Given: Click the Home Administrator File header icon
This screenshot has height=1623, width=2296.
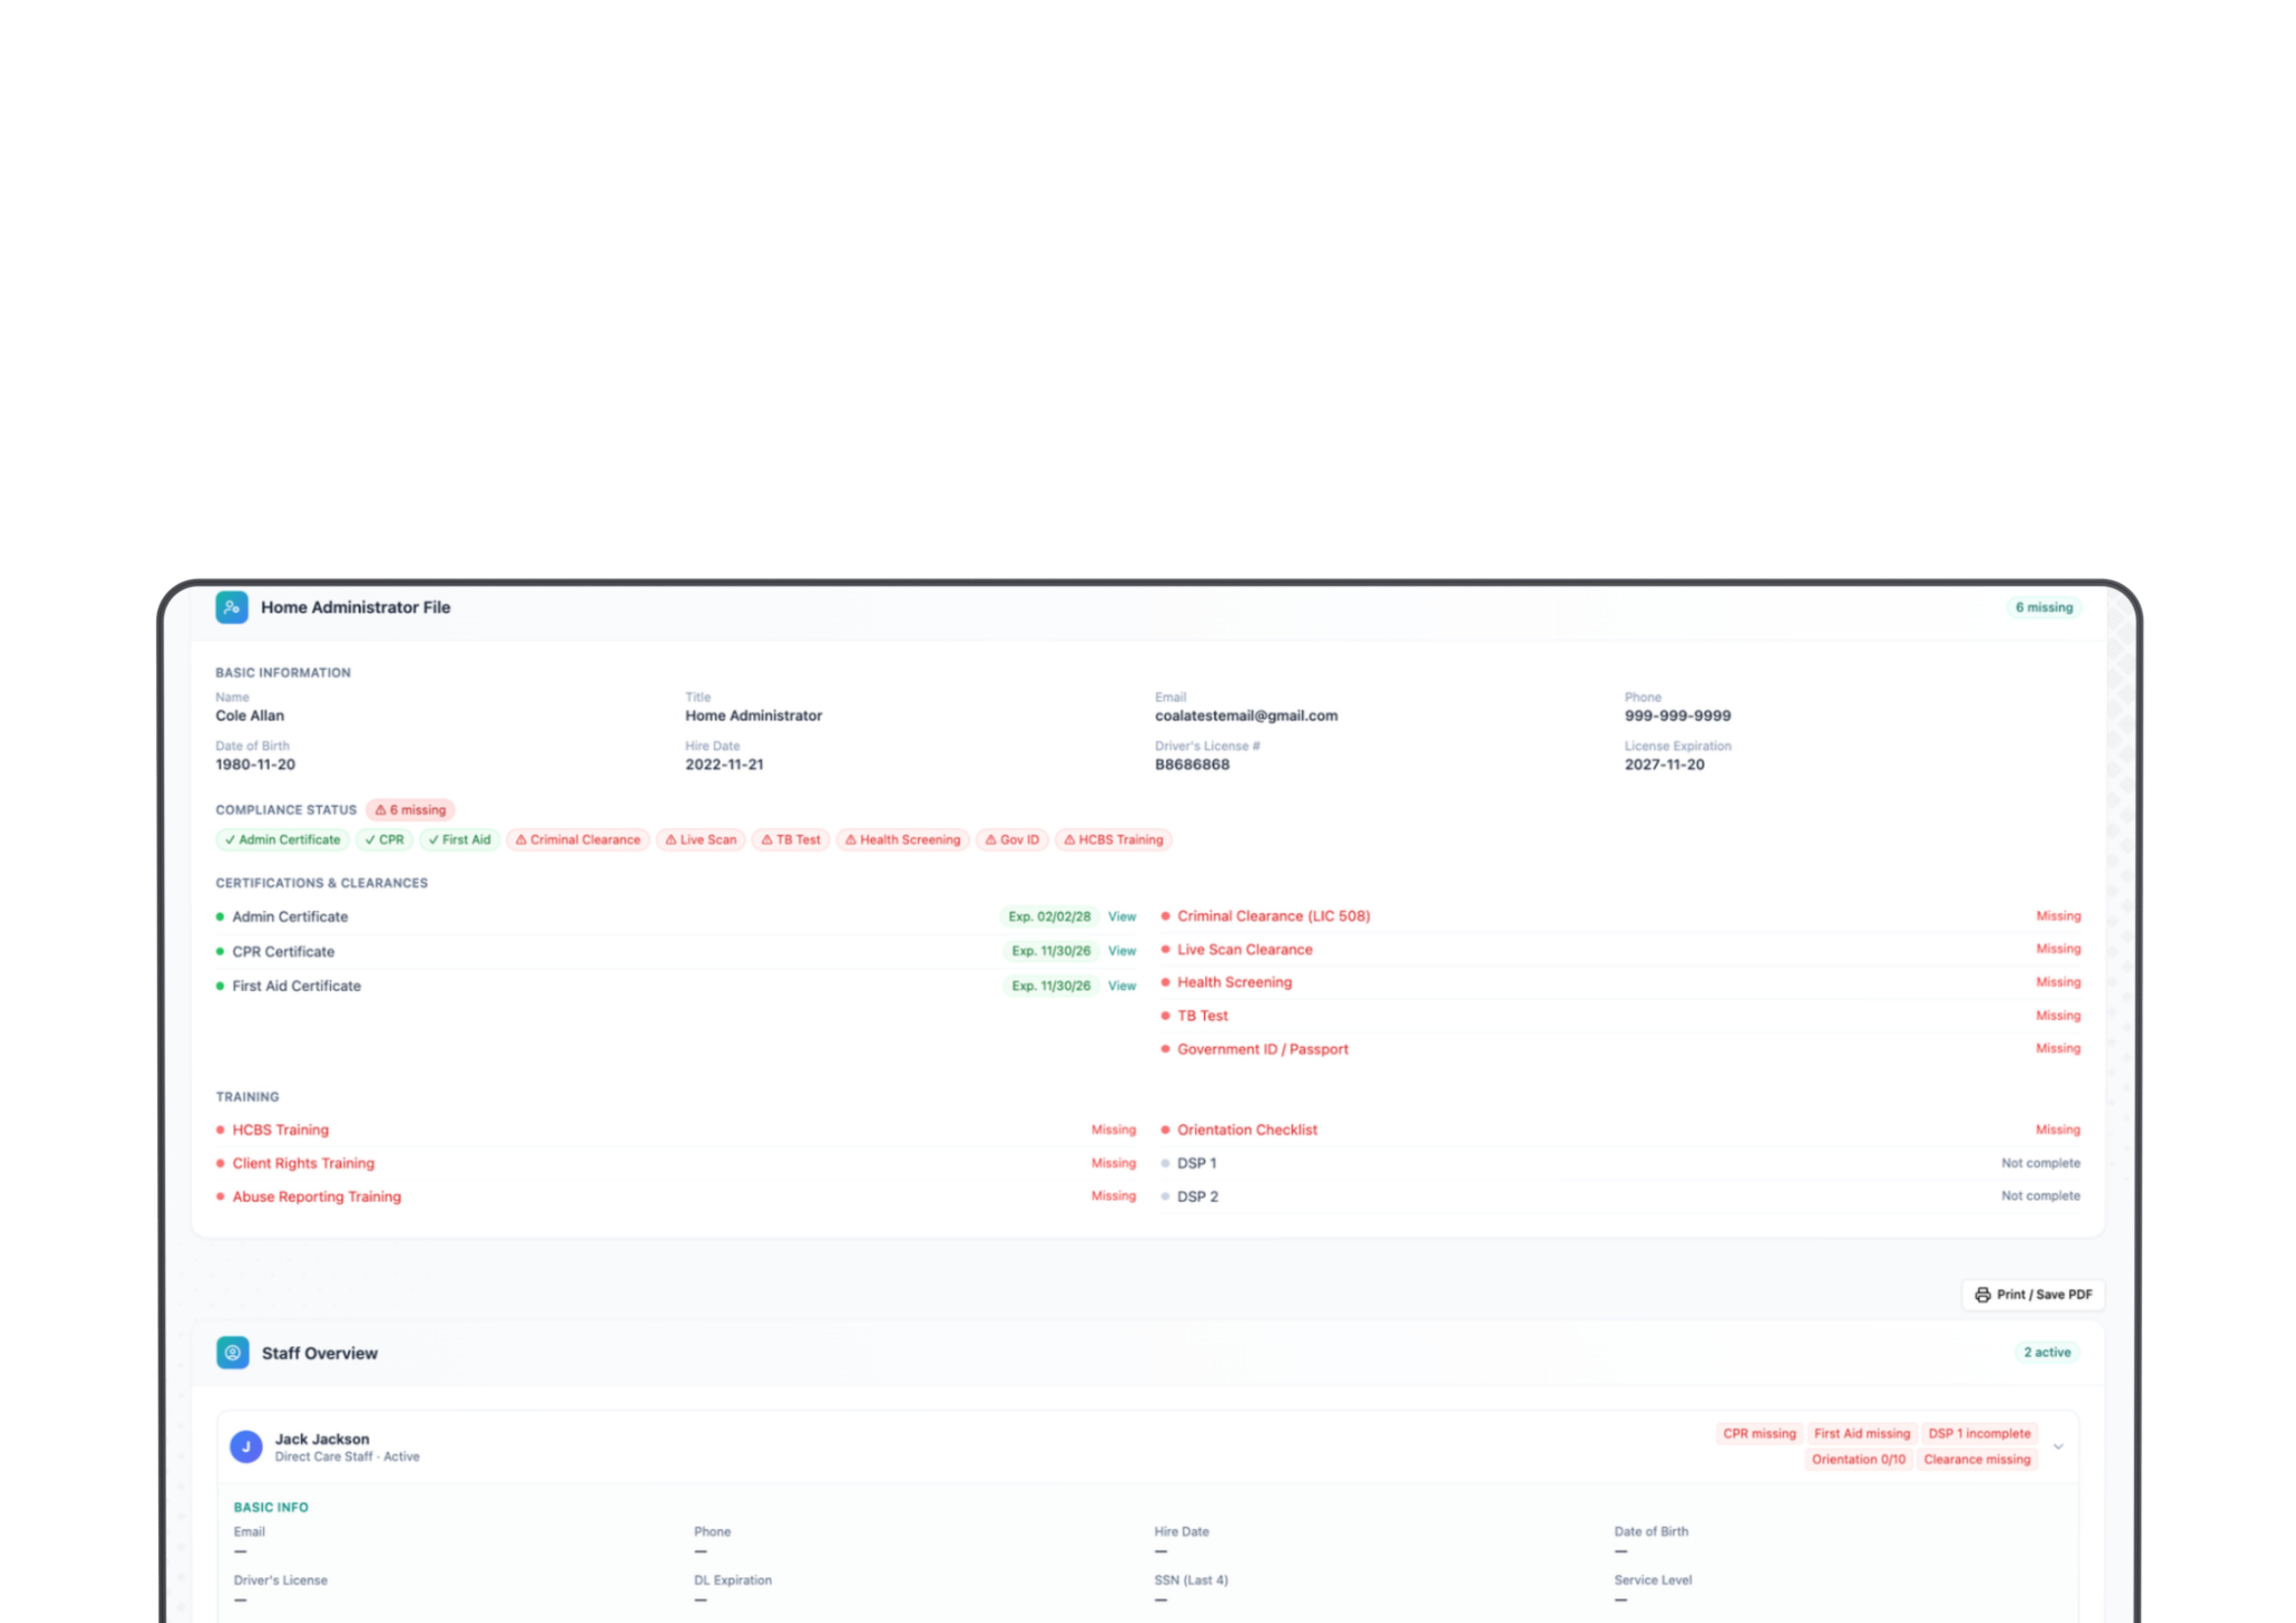Looking at the screenshot, I should pyautogui.click(x=232, y=607).
